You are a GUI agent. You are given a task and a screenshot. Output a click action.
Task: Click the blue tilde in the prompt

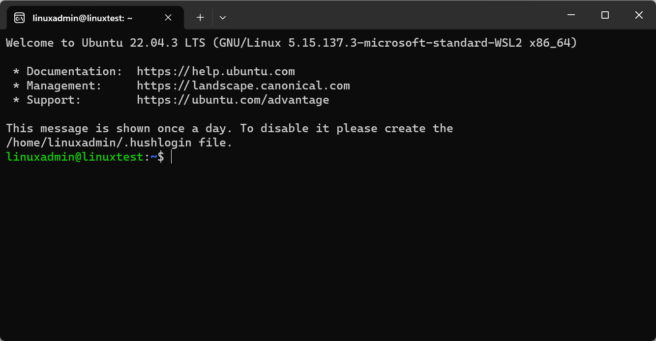pos(153,157)
